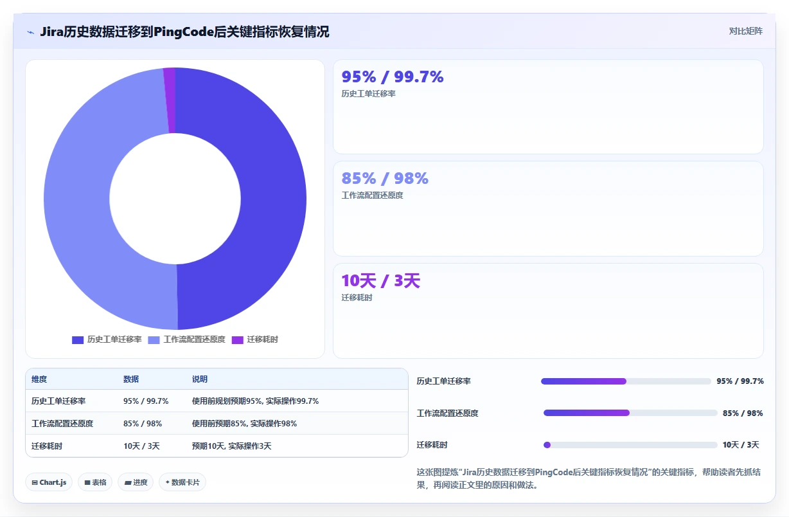
Task: Click 85% / 98% value beside progress bar
Action: pyautogui.click(x=743, y=413)
